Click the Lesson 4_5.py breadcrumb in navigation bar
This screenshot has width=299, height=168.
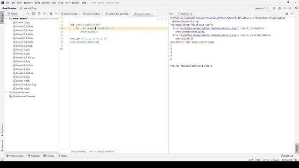coord(28,8)
